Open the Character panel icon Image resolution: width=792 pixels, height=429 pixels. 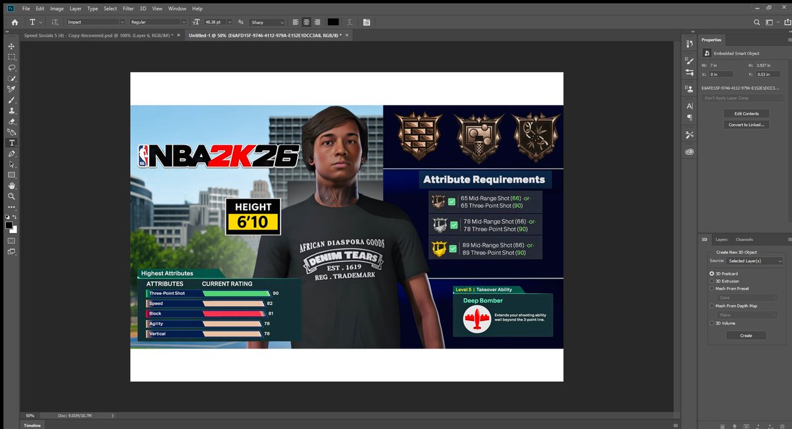(x=689, y=106)
